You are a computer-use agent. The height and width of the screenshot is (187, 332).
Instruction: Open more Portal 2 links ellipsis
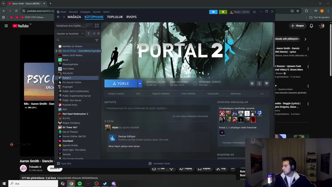262,94
